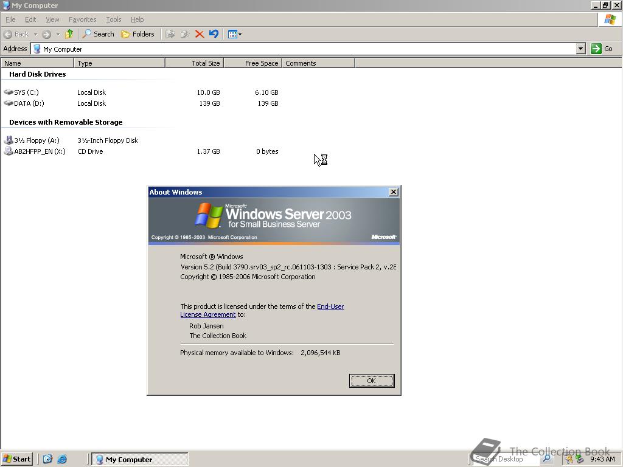Click '3½-Inch Floppy Disk' type text

point(108,140)
